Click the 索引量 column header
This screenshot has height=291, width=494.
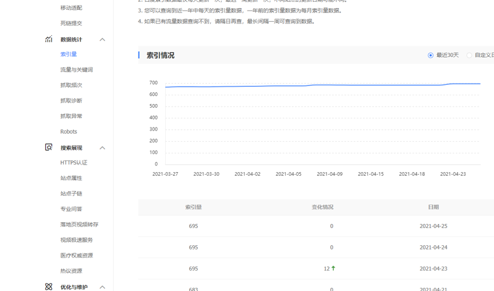click(194, 207)
